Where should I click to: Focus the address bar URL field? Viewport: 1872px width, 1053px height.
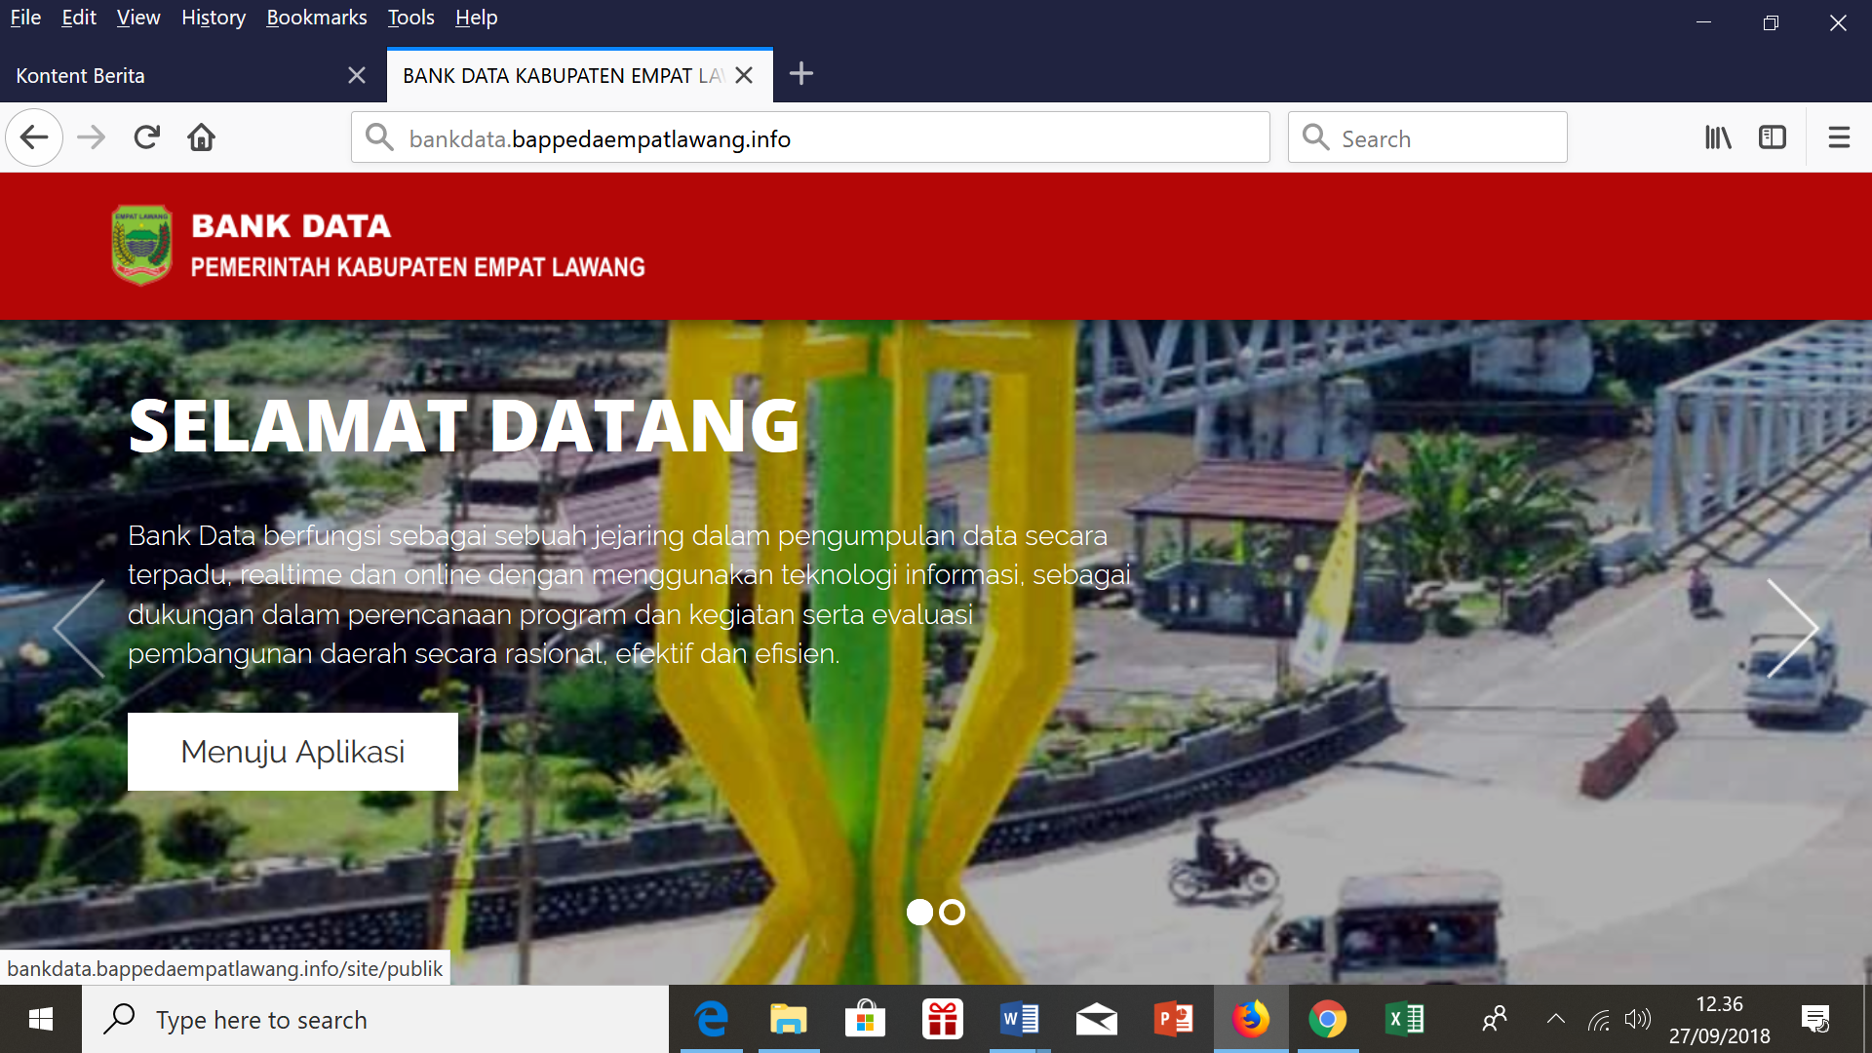[x=810, y=137]
